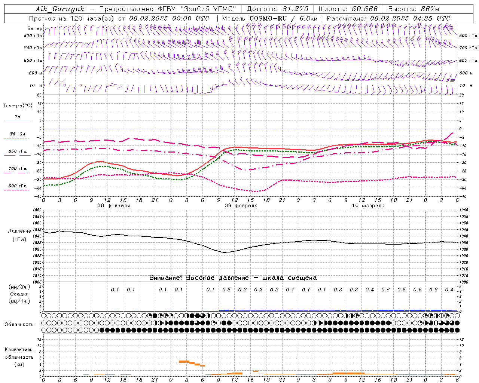Click the Тем-ра(°C) temperature panel label
This screenshot has height=383, width=479.
18,106
